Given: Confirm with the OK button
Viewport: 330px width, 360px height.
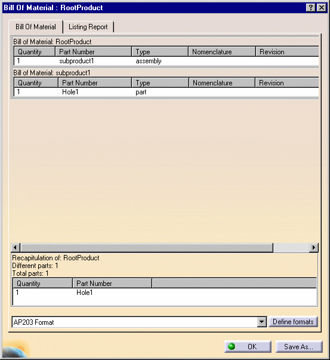Looking at the screenshot, I should (248, 346).
